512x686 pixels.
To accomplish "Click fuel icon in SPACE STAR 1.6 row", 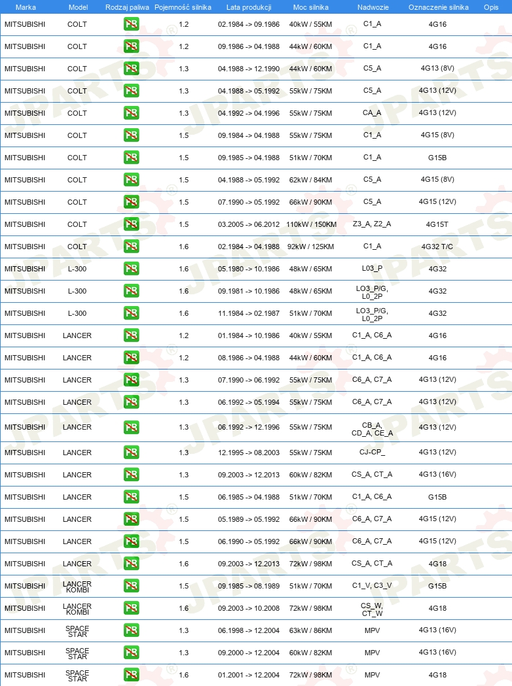I will (132, 675).
